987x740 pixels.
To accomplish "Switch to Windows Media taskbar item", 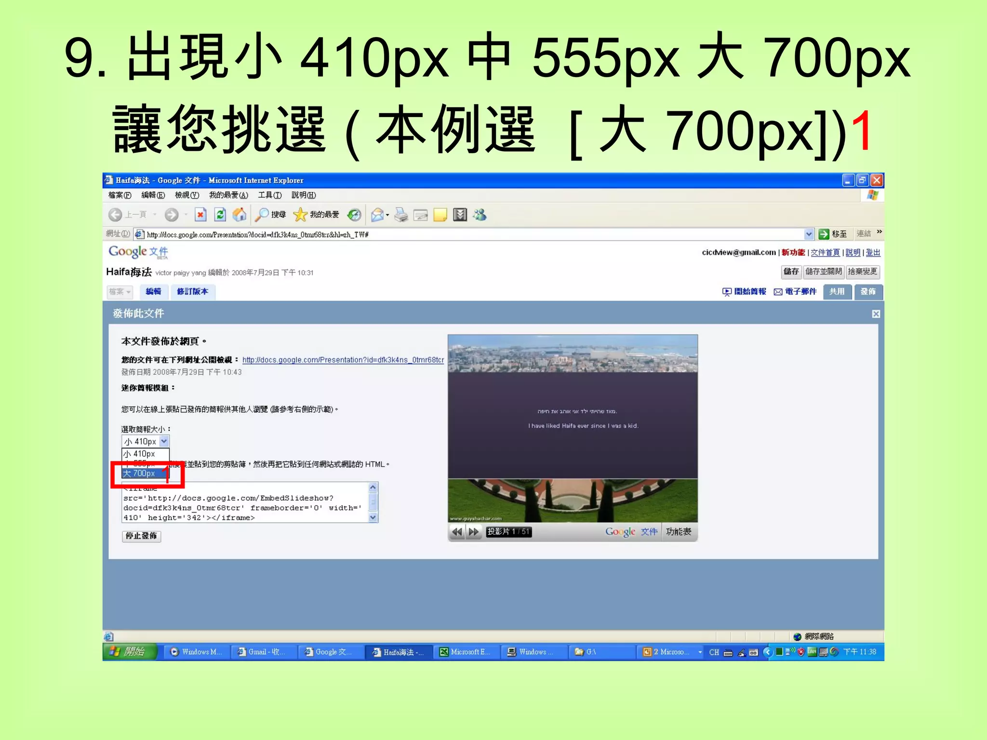I will [x=197, y=652].
